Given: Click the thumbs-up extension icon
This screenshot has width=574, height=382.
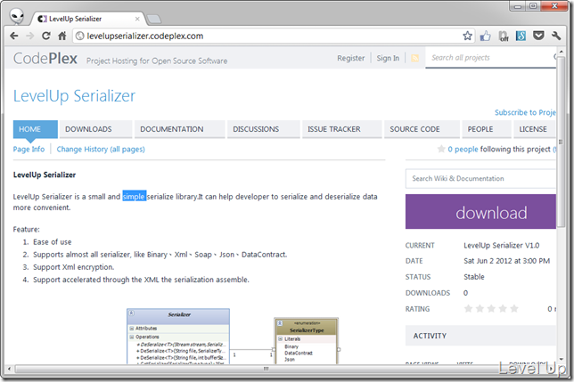Looking at the screenshot, I should 485,36.
